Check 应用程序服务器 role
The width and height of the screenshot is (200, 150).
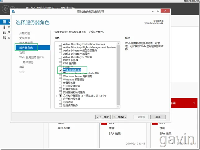[60, 99]
